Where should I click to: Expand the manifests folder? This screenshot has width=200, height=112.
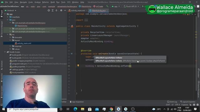7,17
